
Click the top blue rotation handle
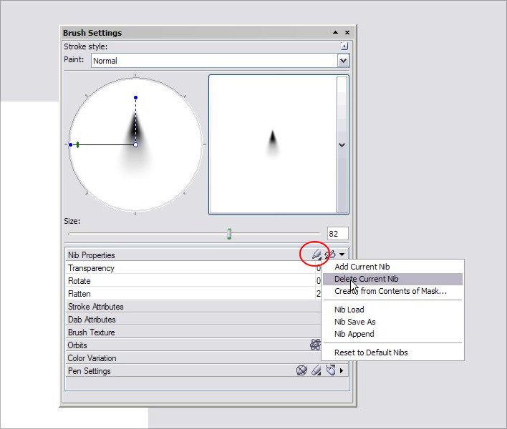136,97
